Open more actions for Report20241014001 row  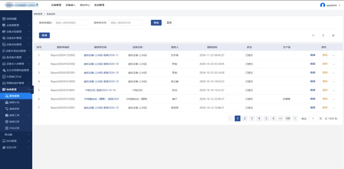pyautogui.click(x=333, y=90)
